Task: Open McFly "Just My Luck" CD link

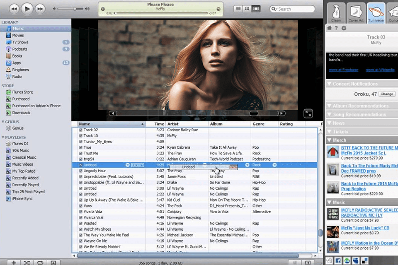Action: (365, 228)
